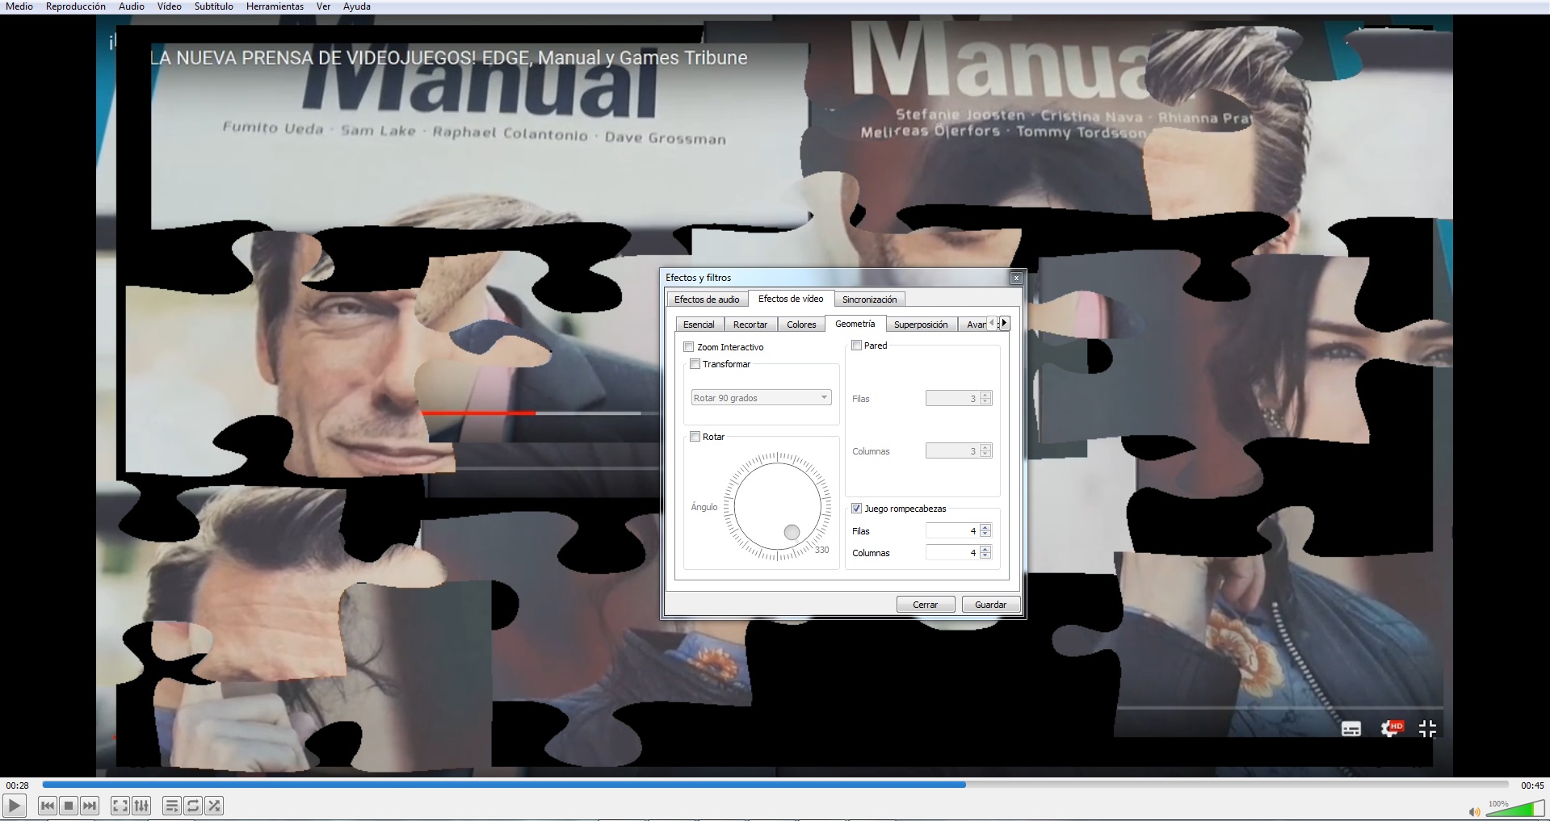Screen dimensions: 1550x821
Task: Uncheck Juego rompecabezas checkbox
Action: point(857,509)
